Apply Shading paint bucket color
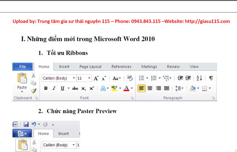This screenshot has width=237, height=152. point(193,89)
